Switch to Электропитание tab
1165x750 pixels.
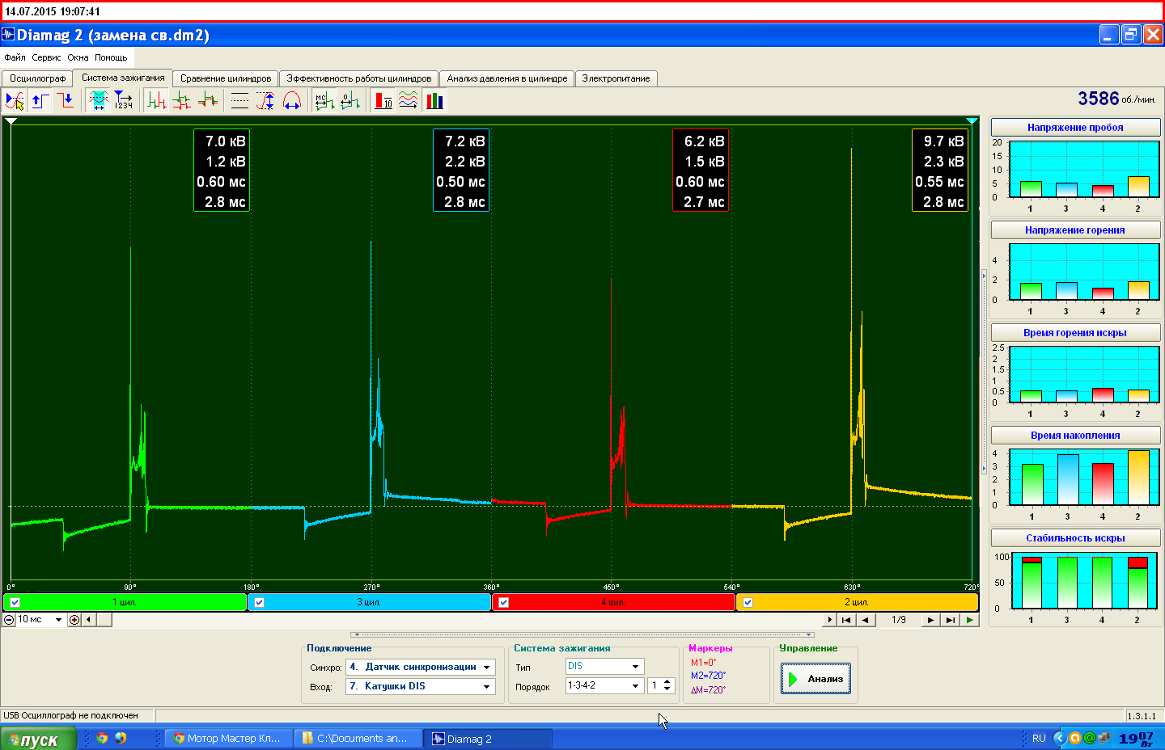(616, 78)
